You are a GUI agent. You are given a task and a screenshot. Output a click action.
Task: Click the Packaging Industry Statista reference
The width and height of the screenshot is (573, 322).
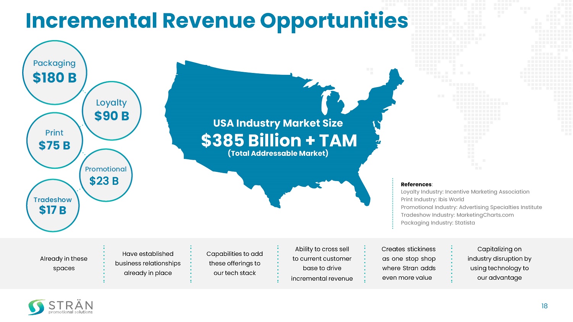(x=438, y=223)
